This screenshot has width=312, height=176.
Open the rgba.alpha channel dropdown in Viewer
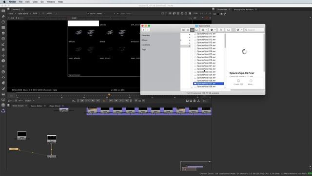click(24, 13)
